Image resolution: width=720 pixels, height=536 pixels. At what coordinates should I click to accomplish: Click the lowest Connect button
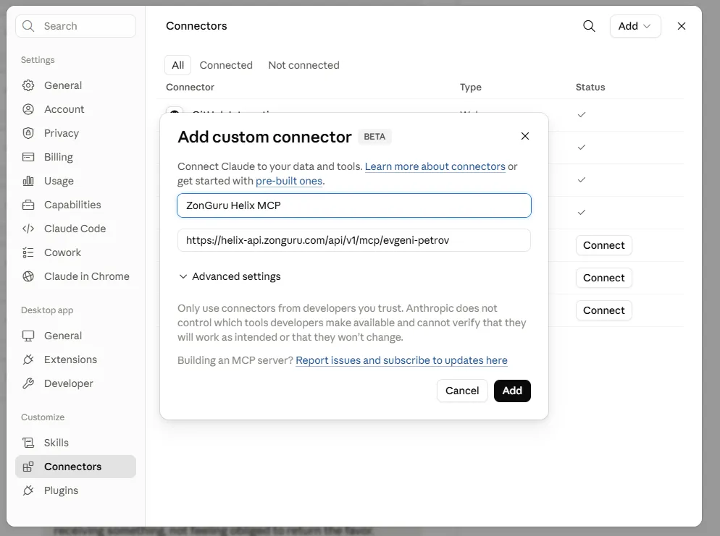point(604,310)
